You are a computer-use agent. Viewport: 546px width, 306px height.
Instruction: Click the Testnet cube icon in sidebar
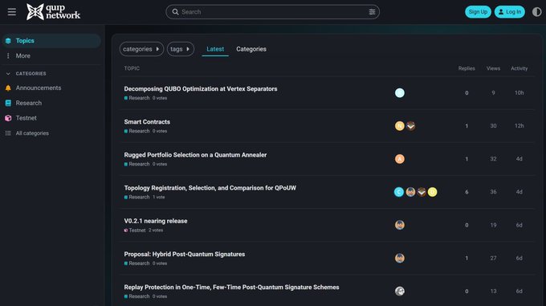point(8,118)
